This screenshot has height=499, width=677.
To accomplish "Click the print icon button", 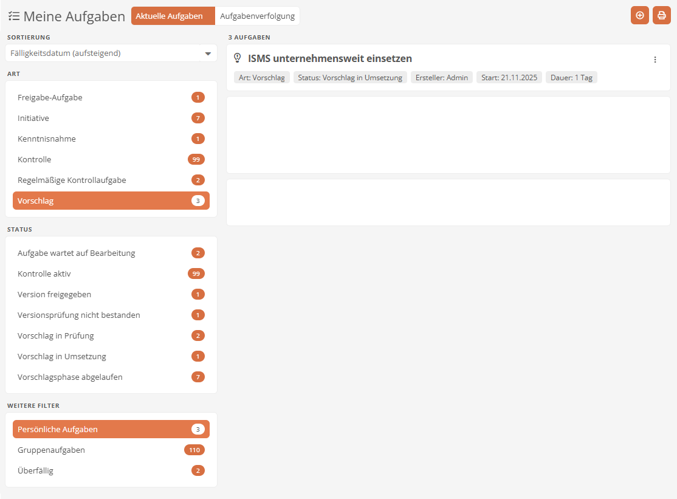I will pyautogui.click(x=661, y=16).
